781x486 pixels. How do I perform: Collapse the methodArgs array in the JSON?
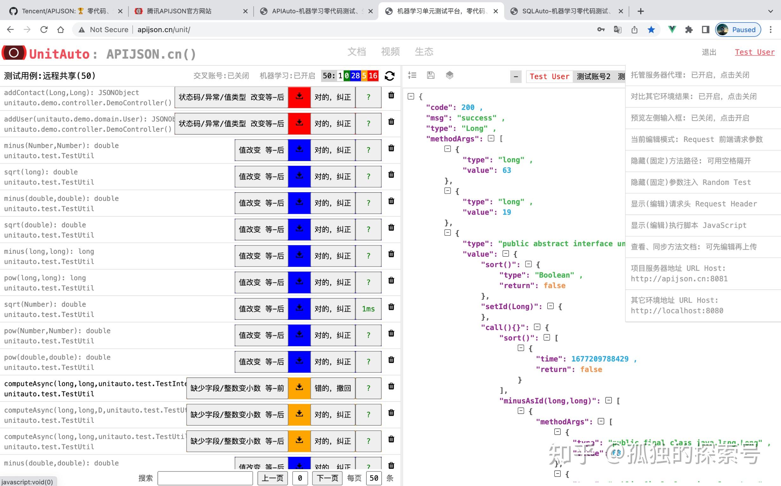click(491, 138)
